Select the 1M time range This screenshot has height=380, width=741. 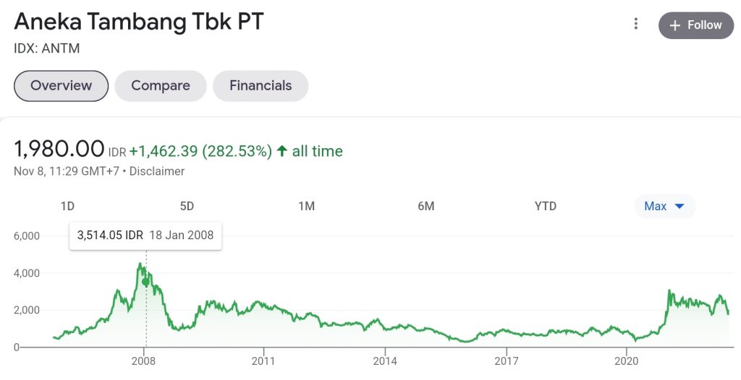[306, 206]
